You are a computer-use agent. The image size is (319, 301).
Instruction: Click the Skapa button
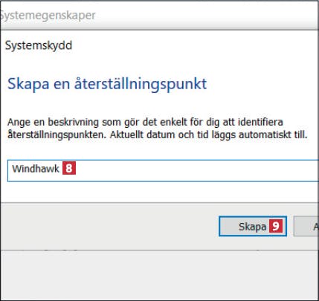click(253, 226)
